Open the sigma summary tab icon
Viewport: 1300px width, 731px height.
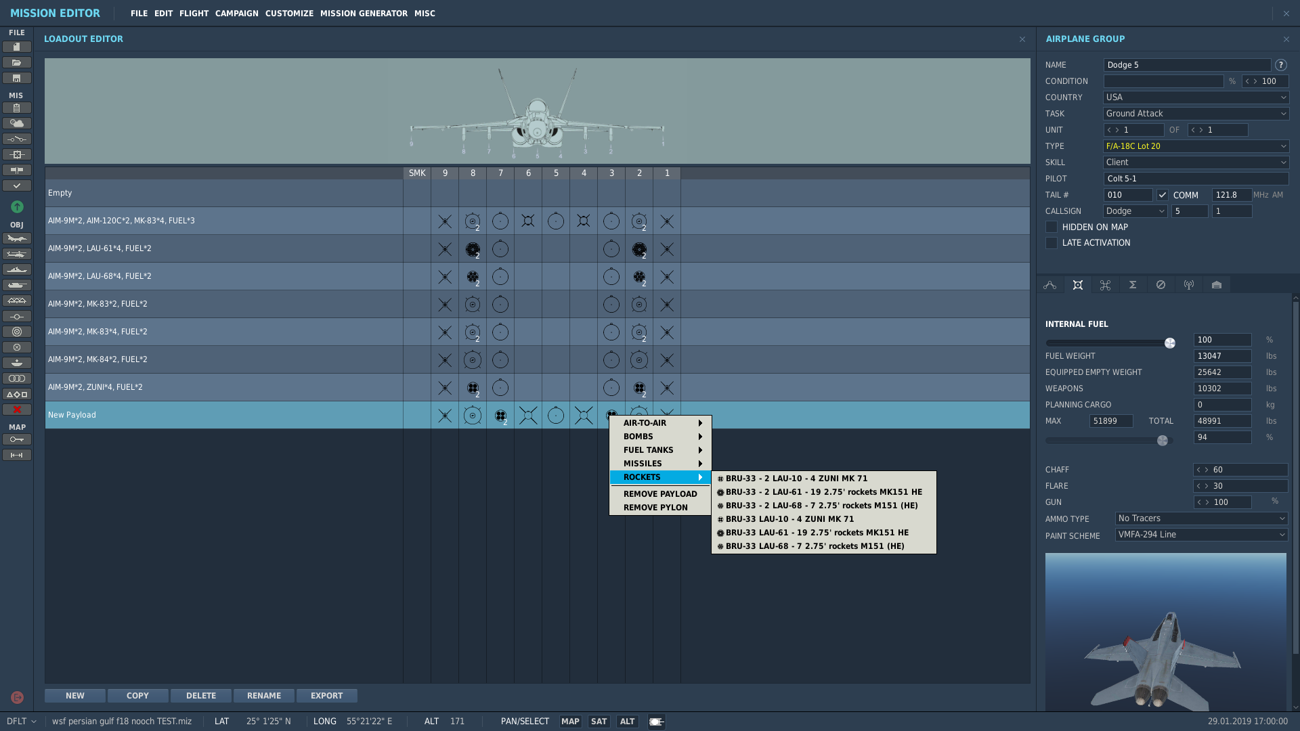[x=1133, y=285]
